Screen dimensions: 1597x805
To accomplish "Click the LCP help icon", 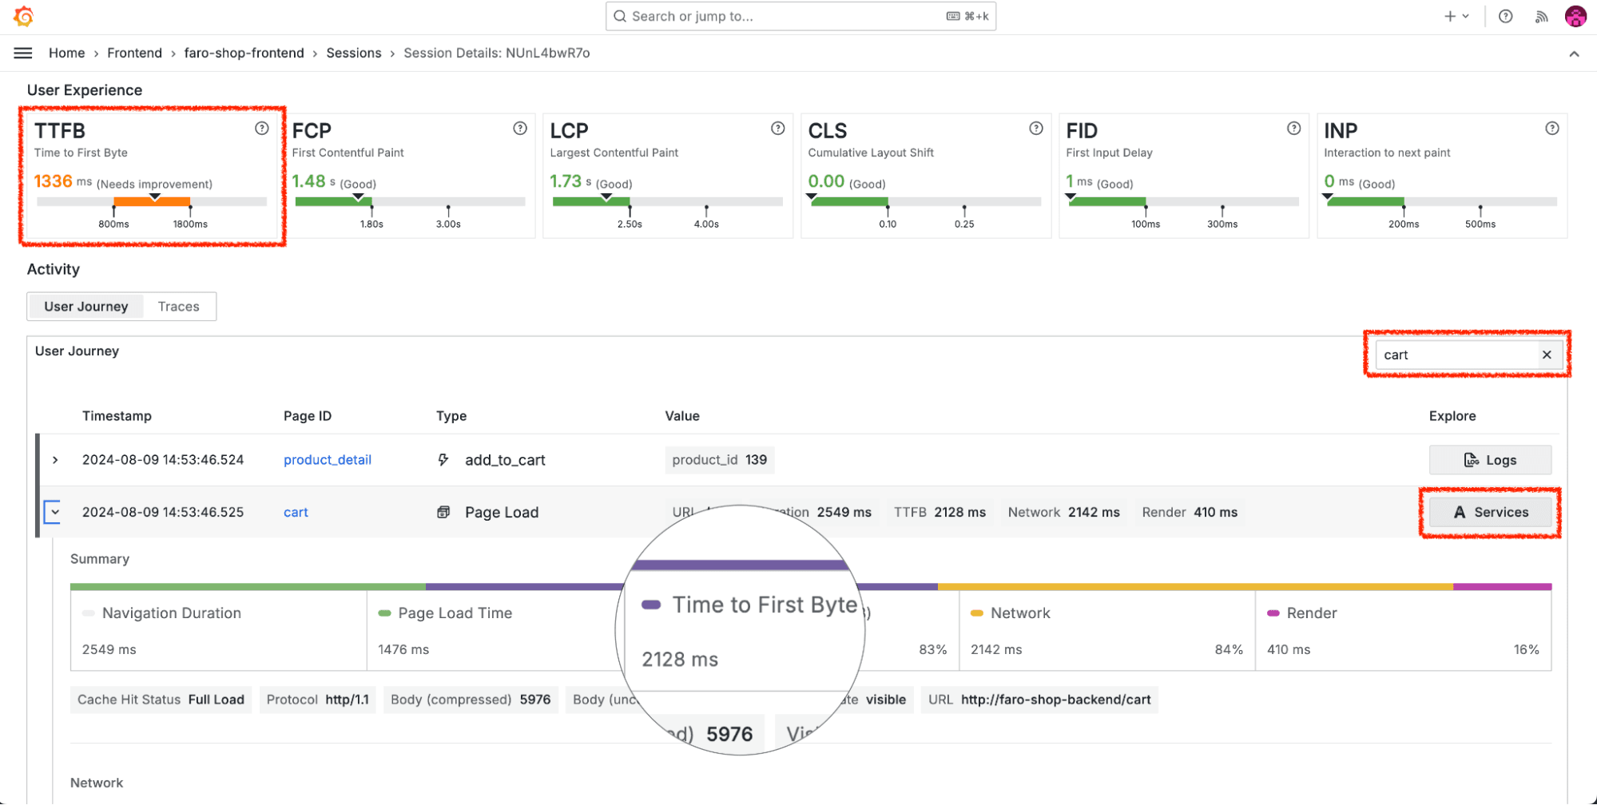I will [777, 128].
